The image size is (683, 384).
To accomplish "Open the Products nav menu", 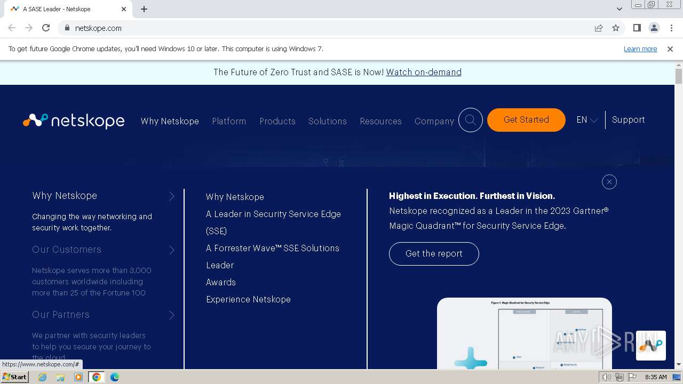I will click(277, 121).
